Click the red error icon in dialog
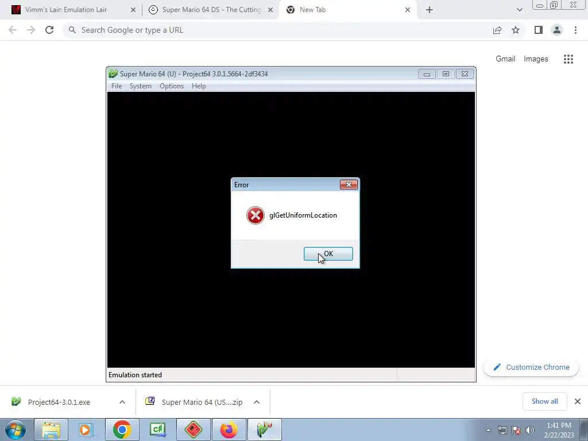The width and height of the screenshot is (588, 441). 256,215
